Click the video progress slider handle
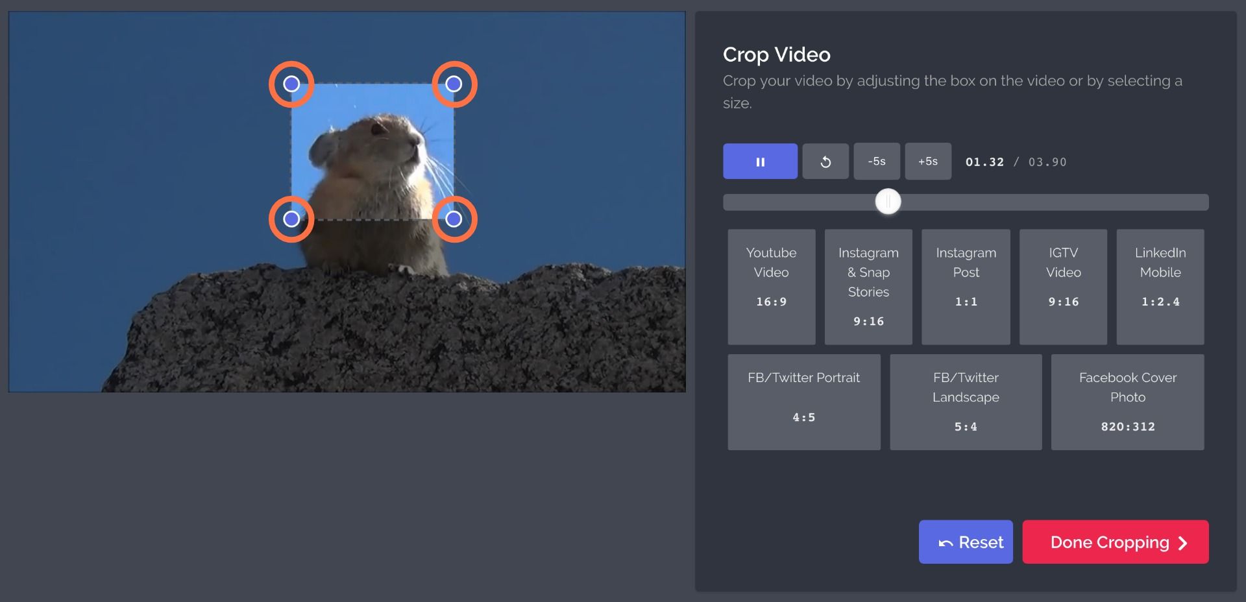The height and width of the screenshot is (602, 1246). 887,202
